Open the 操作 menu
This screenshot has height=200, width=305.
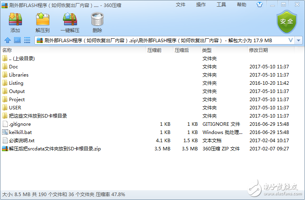coord(201,5)
